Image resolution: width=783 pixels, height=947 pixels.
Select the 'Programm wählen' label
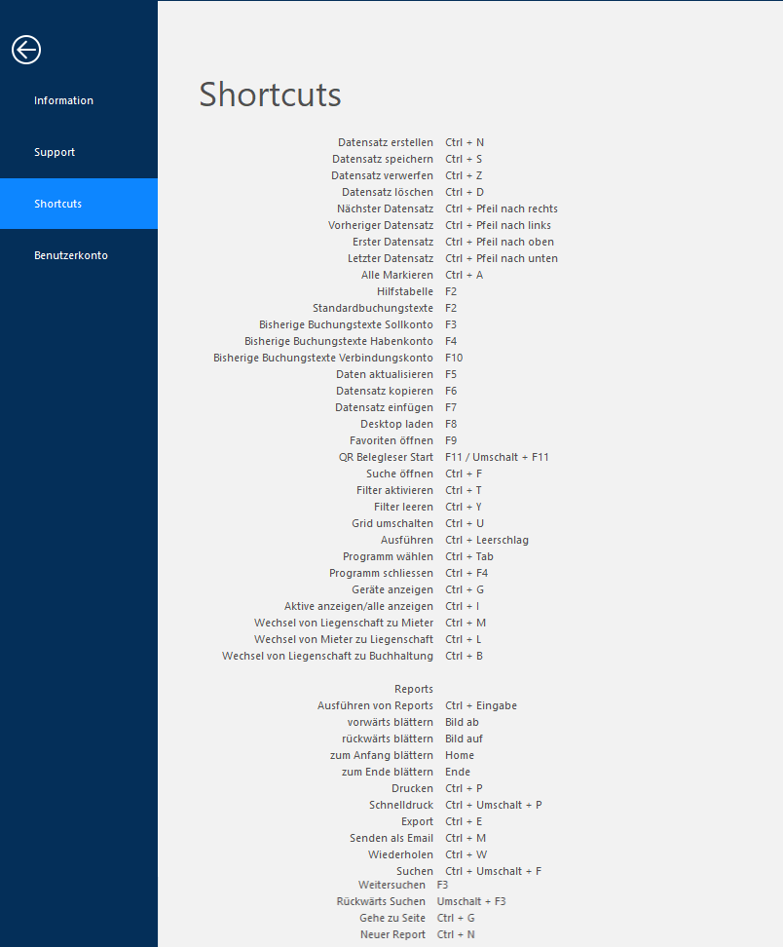click(x=388, y=556)
